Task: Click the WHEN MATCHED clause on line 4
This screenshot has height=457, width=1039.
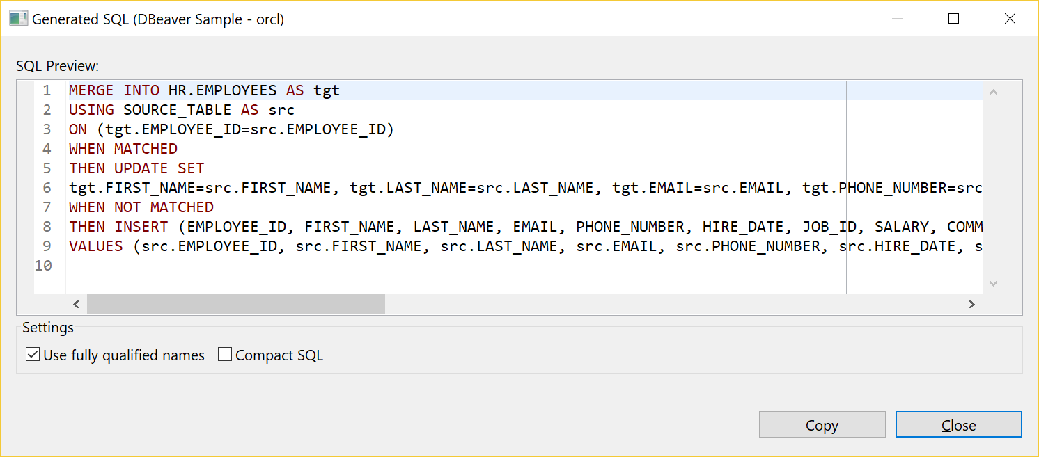Action: [x=122, y=148]
